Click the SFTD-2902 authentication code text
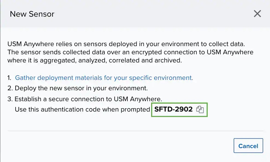The height and width of the screenshot is (162, 270). point(174,110)
